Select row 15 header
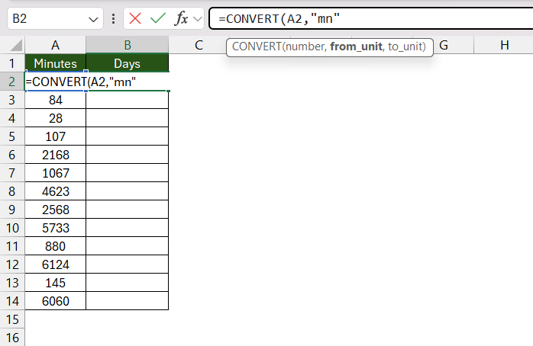Image resolution: width=533 pixels, height=346 pixels. click(12, 319)
